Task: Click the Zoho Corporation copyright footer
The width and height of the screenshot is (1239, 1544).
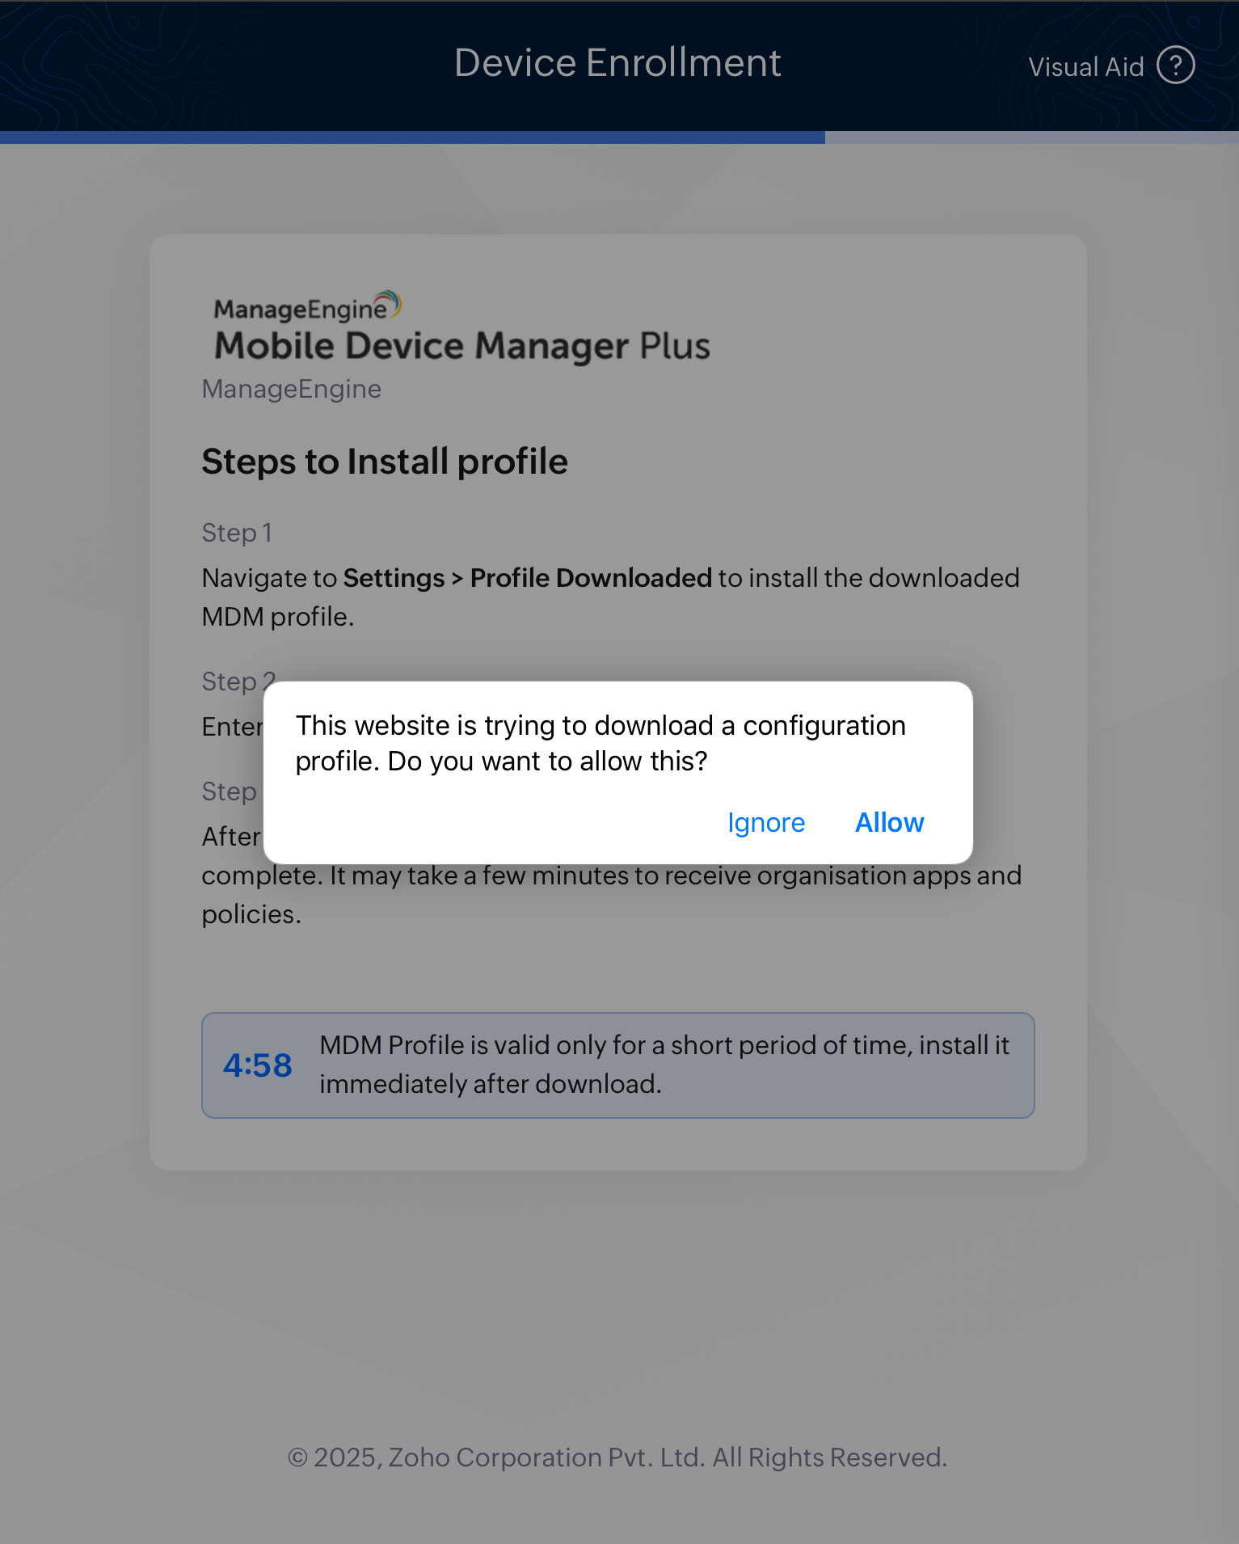Action: pyautogui.click(x=617, y=1458)
